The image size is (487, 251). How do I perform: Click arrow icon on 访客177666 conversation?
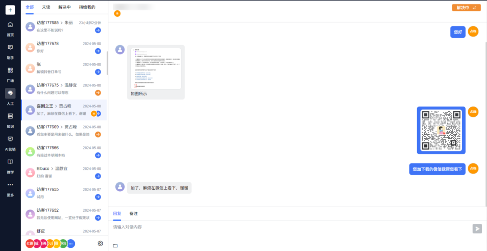98,155
